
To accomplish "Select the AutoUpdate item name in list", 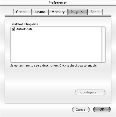I will (24, 29).
